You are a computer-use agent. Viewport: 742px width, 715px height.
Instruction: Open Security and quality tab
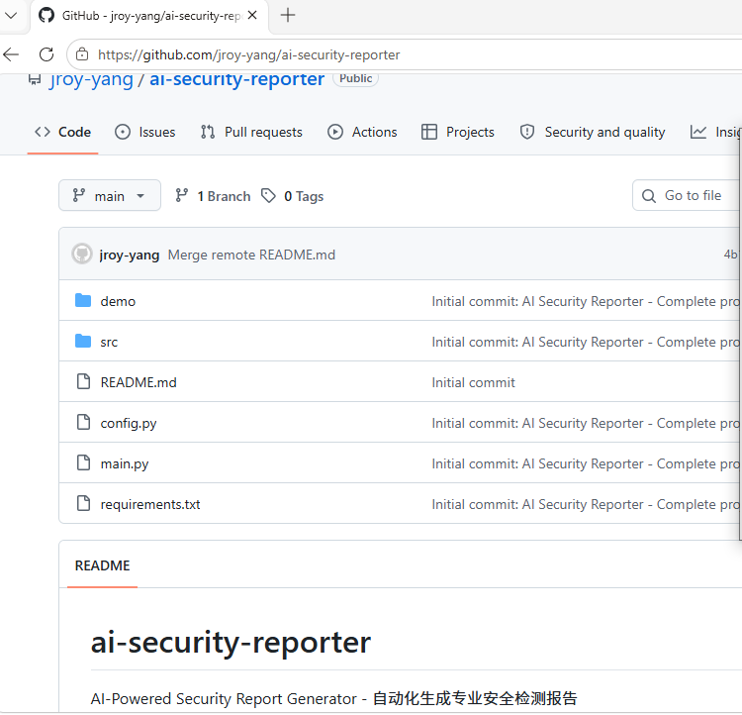pos(593,132)
